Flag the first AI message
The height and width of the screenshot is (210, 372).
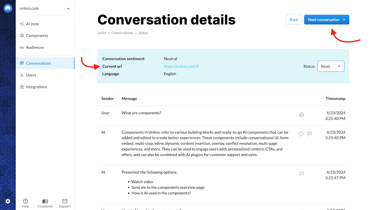[309, 134]
